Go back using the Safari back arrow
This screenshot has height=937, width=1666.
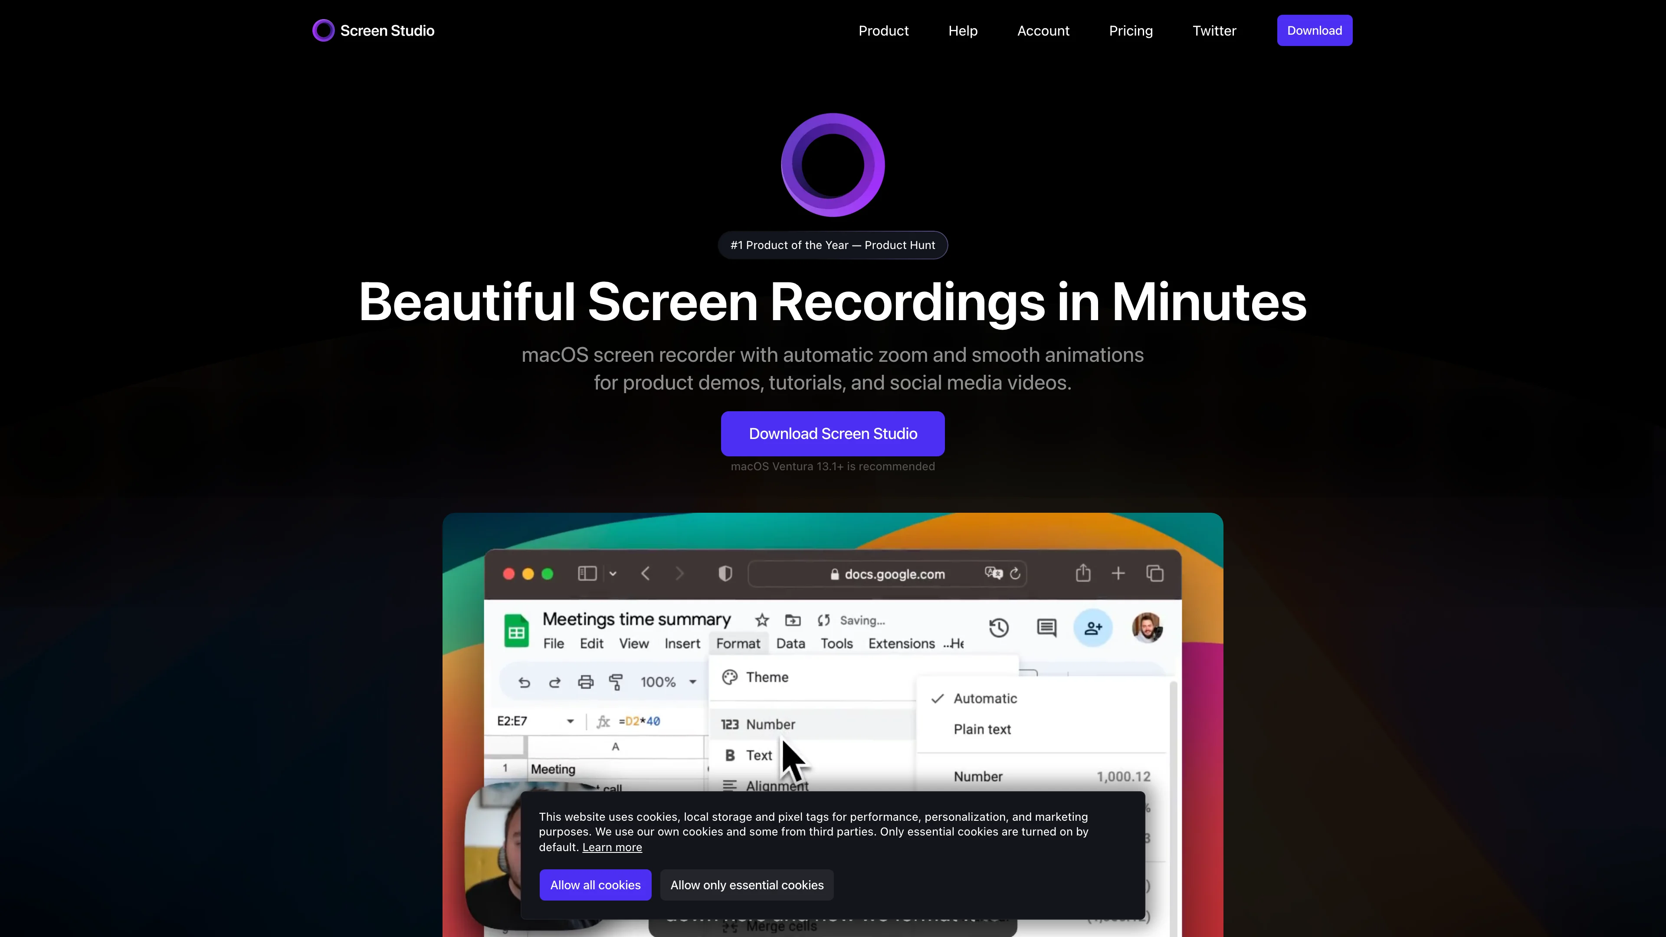pos(646,573)
